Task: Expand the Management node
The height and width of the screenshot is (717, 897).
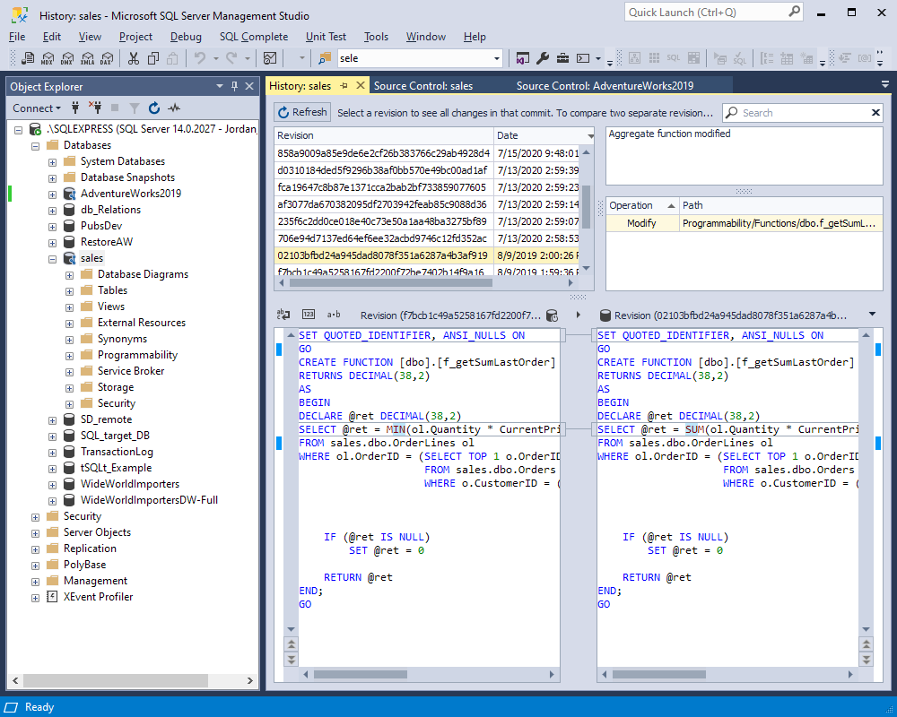Action: (36, 582)
